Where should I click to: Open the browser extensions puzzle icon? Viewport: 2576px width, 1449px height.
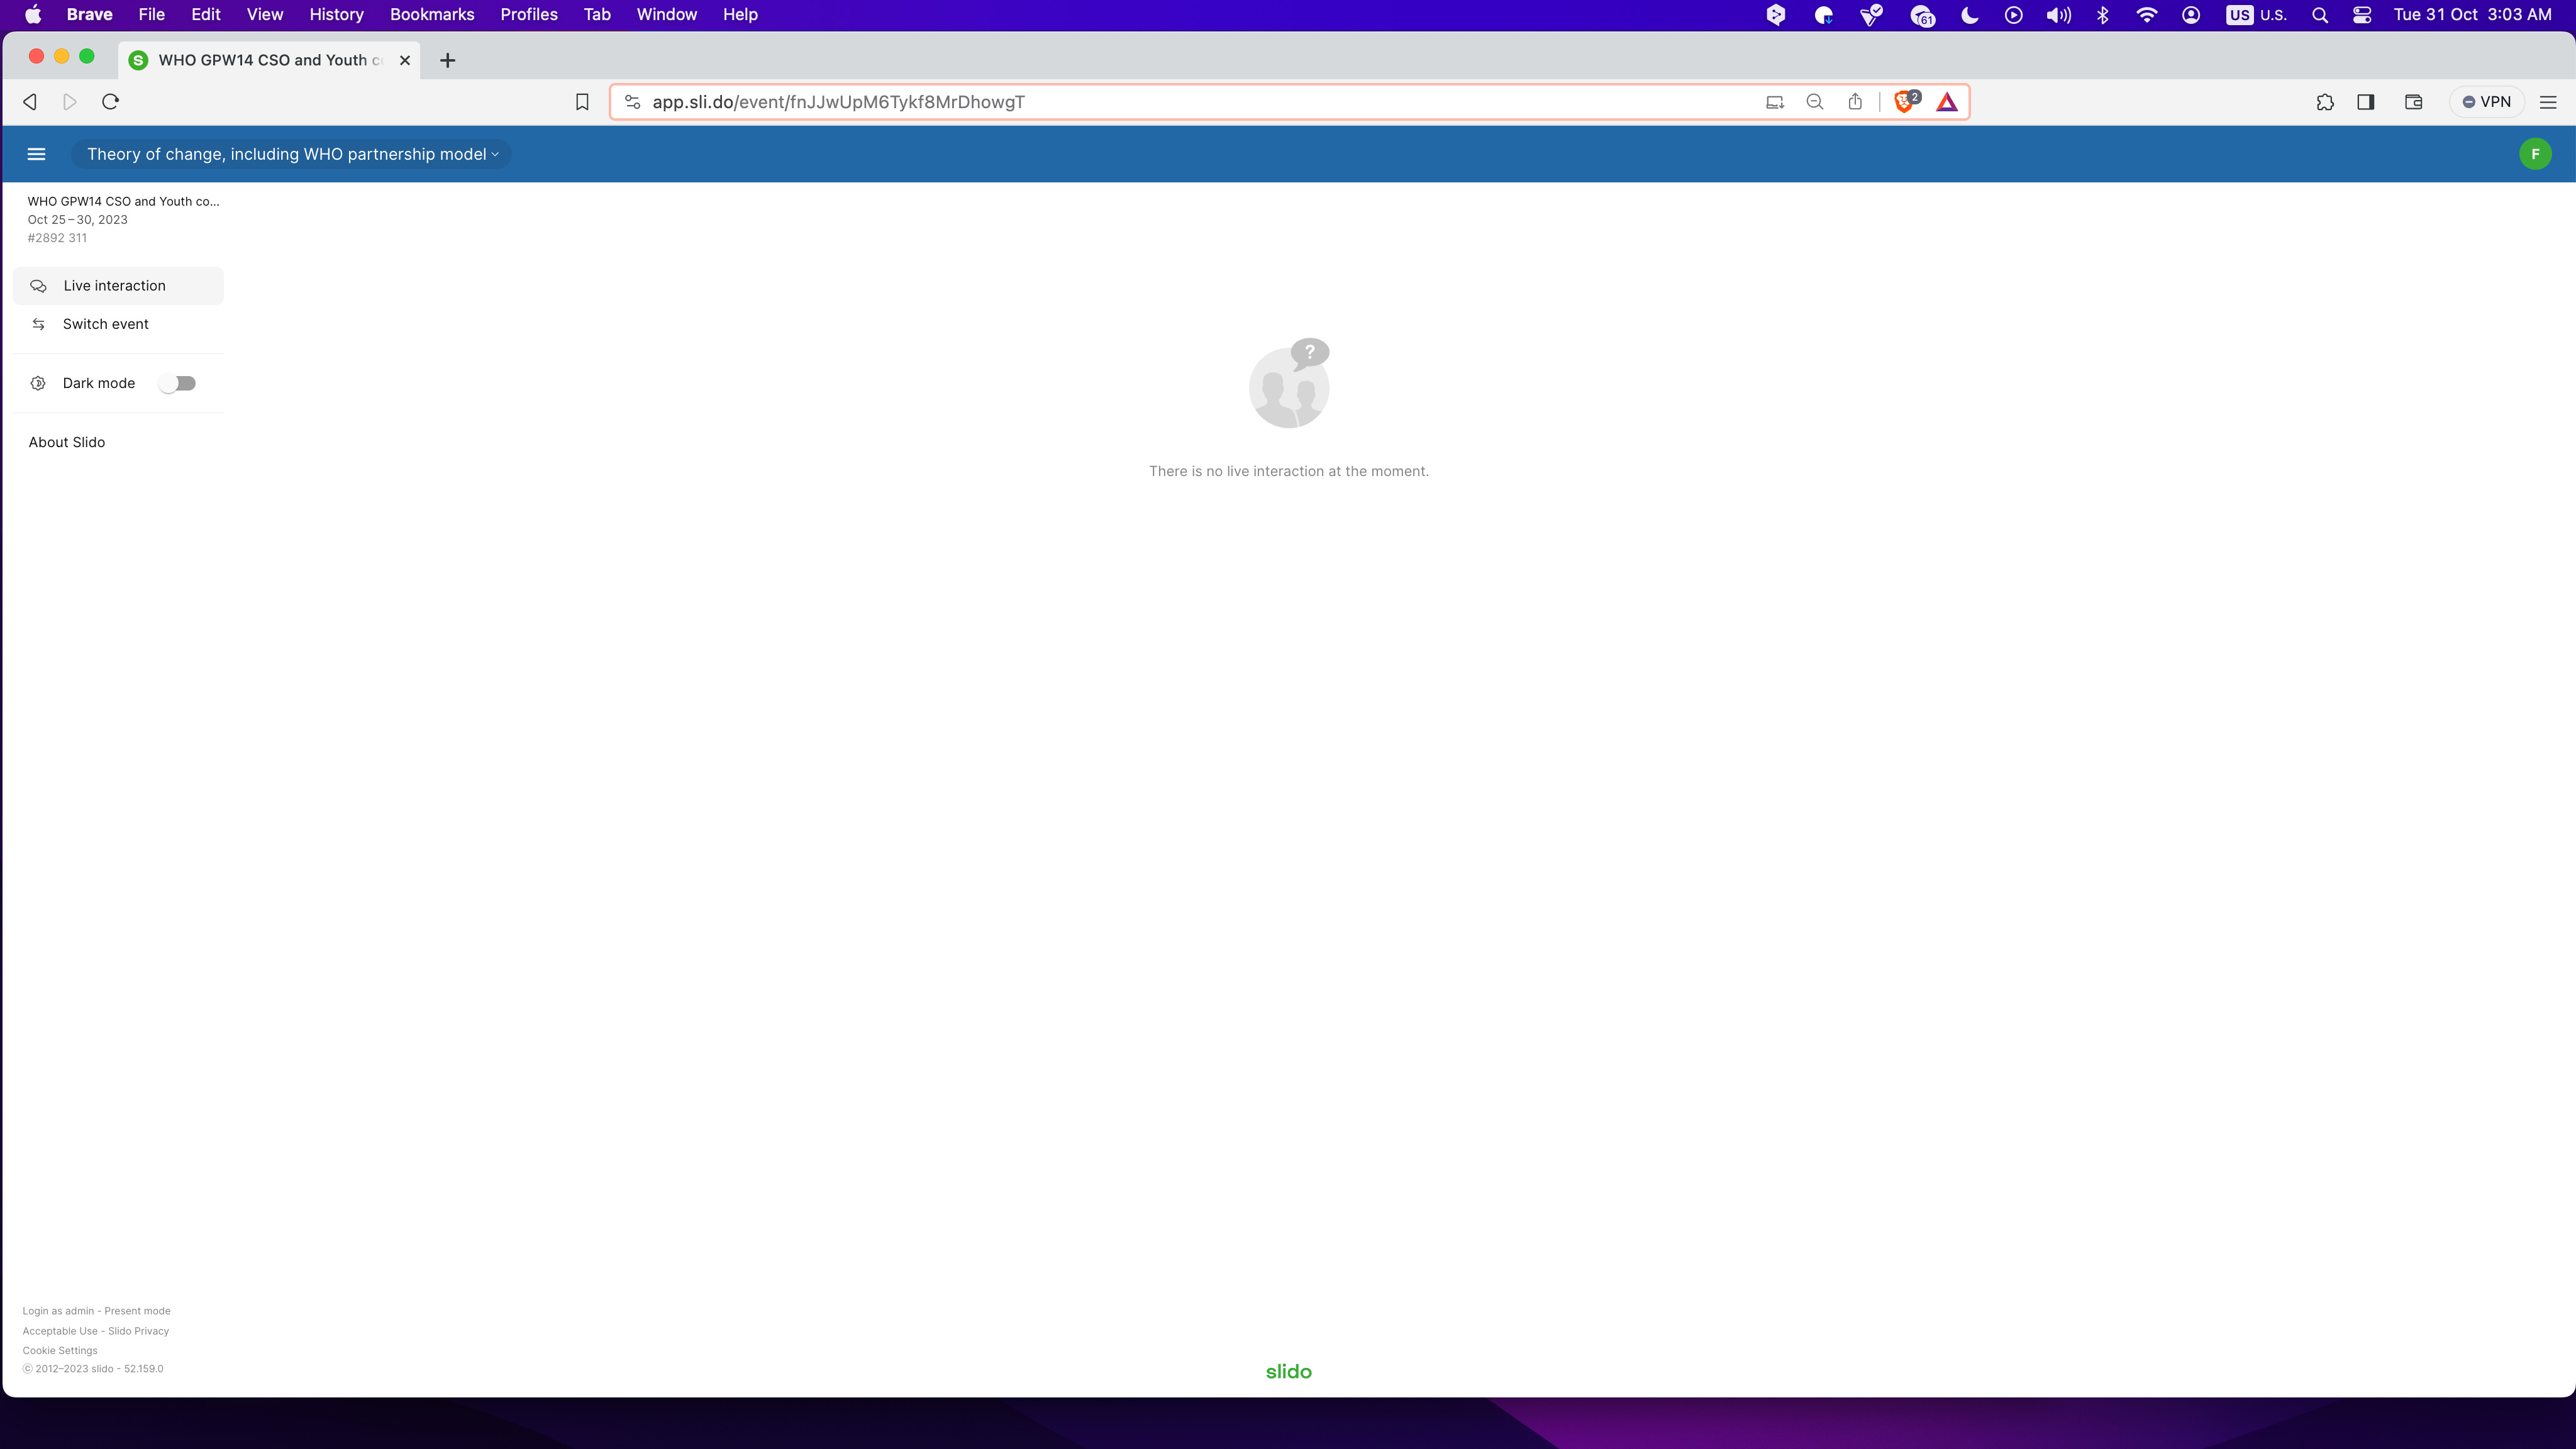tap(2325, 102)
